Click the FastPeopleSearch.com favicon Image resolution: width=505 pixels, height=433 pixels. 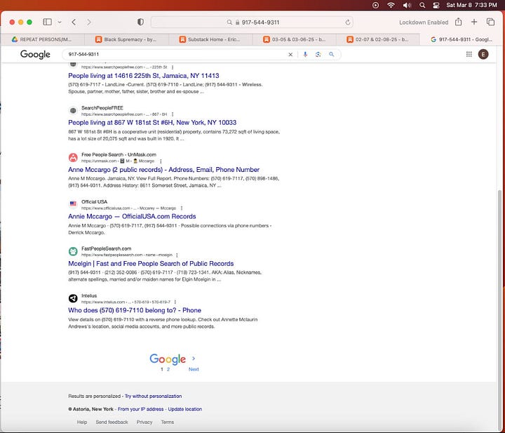pyautogui.click(x=73, y=251)
